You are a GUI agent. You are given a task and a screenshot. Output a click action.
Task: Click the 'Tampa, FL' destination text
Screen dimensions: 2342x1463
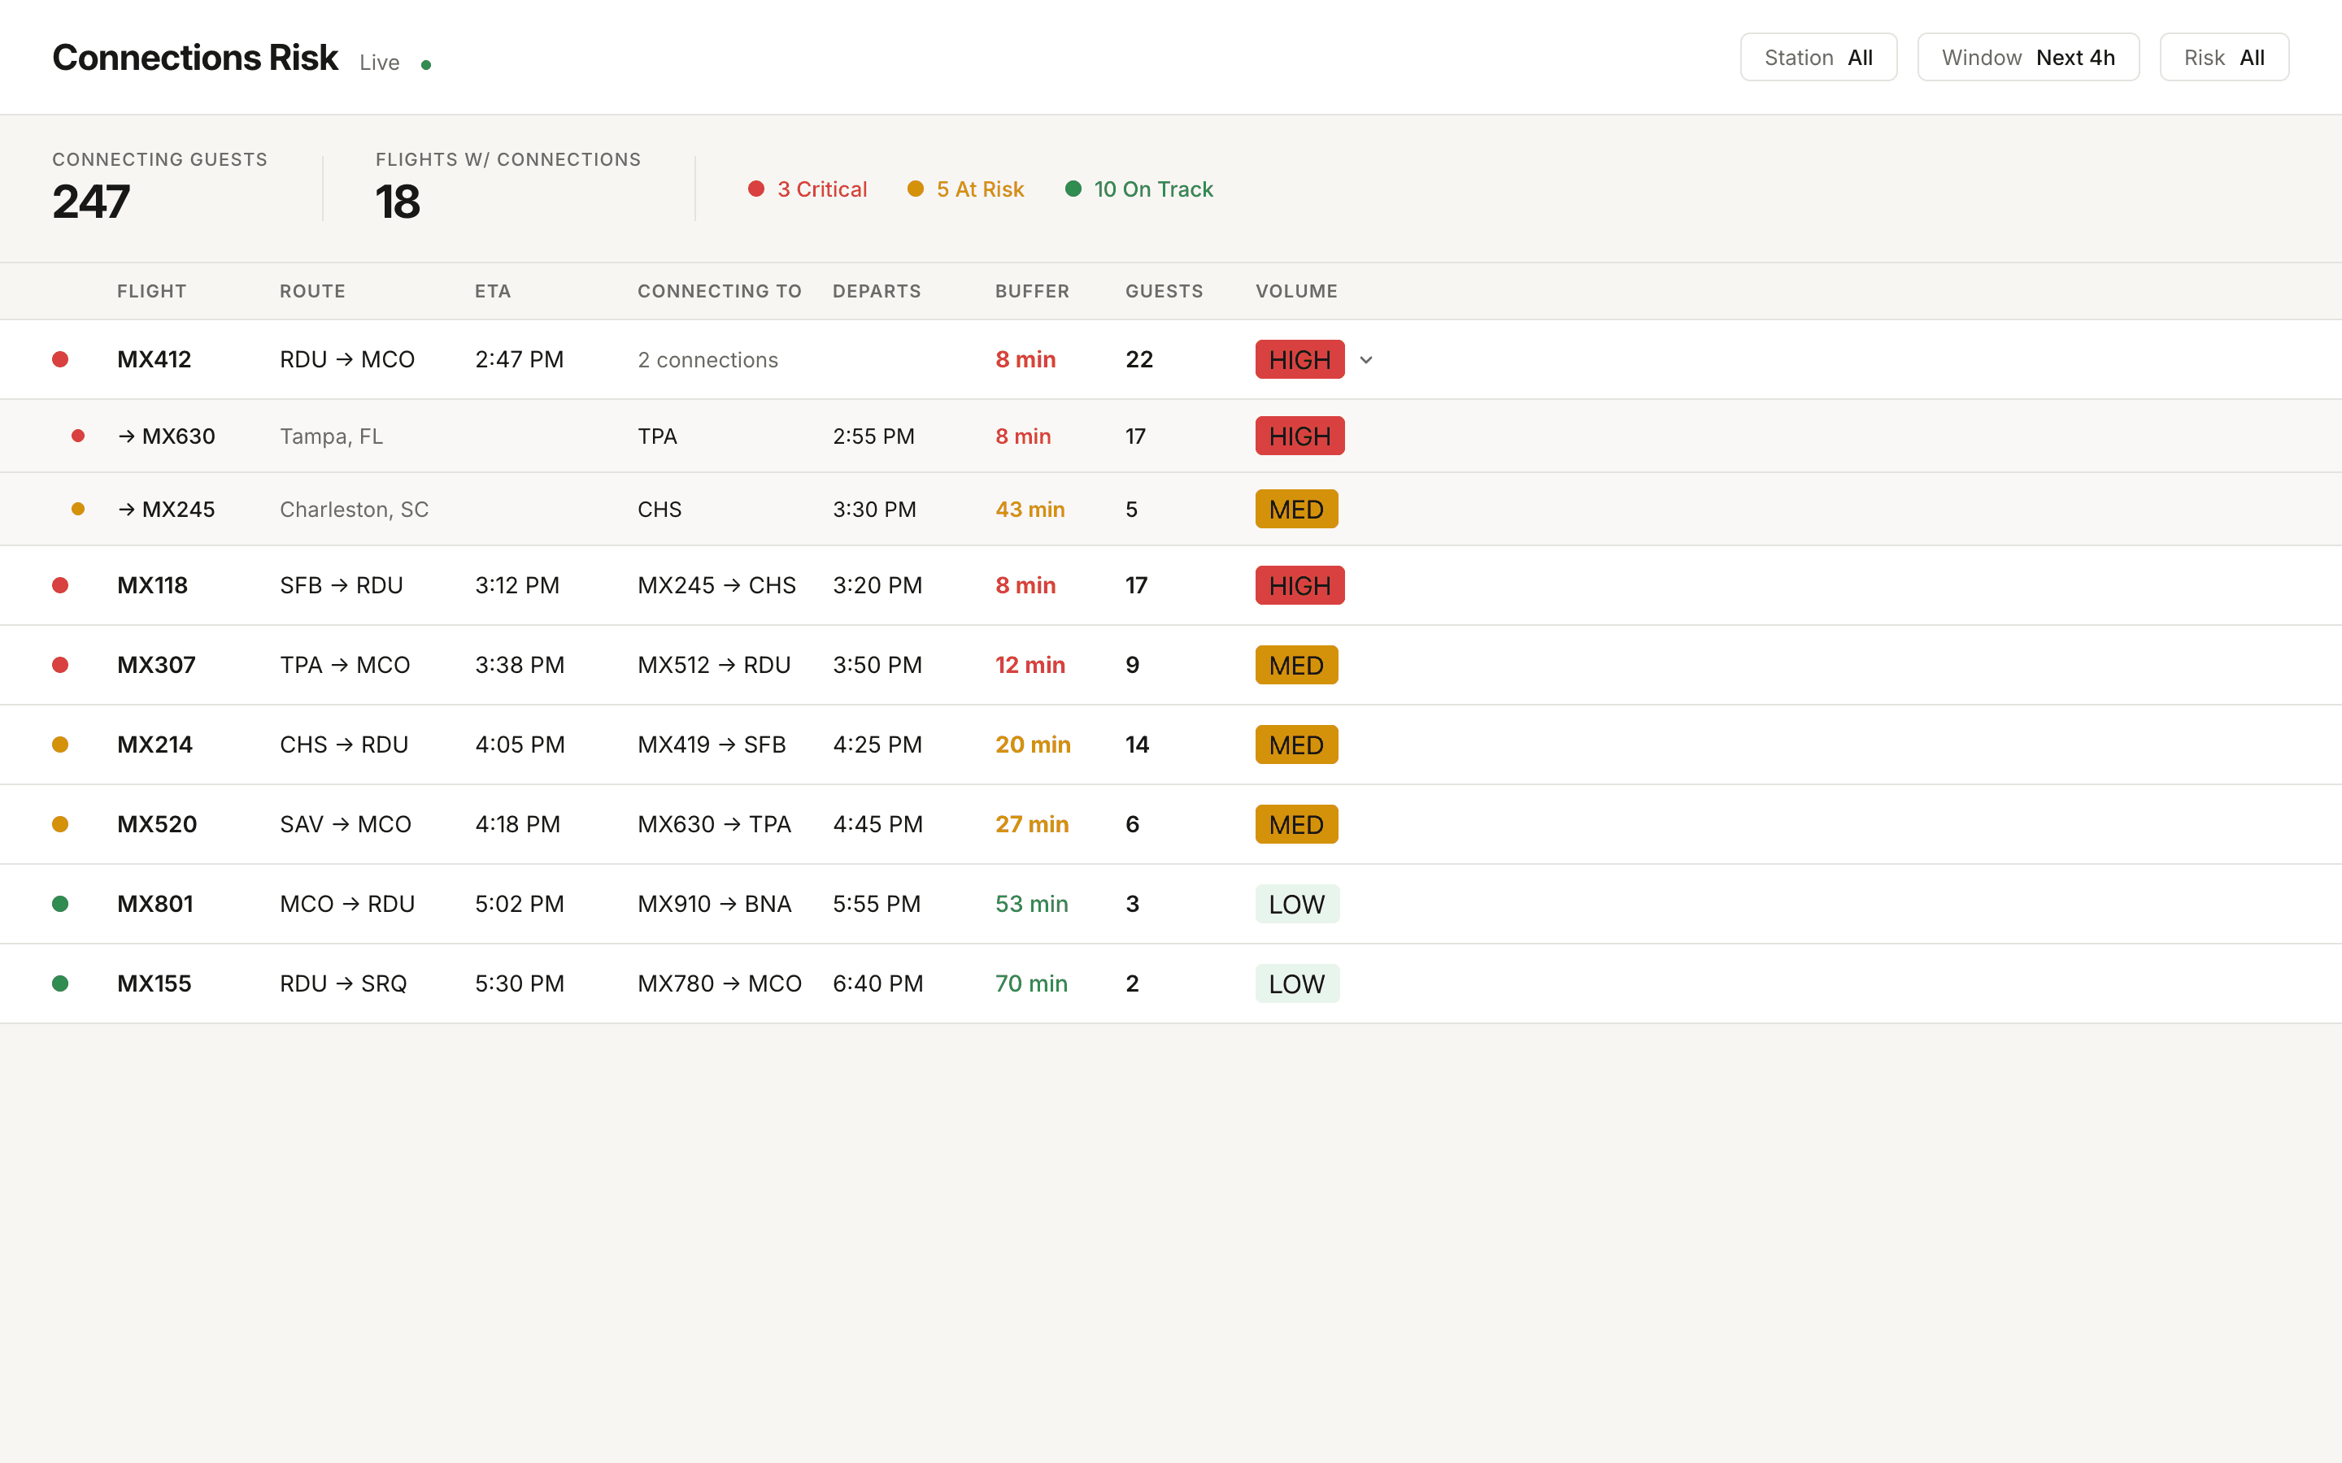[x=331, y=436]
